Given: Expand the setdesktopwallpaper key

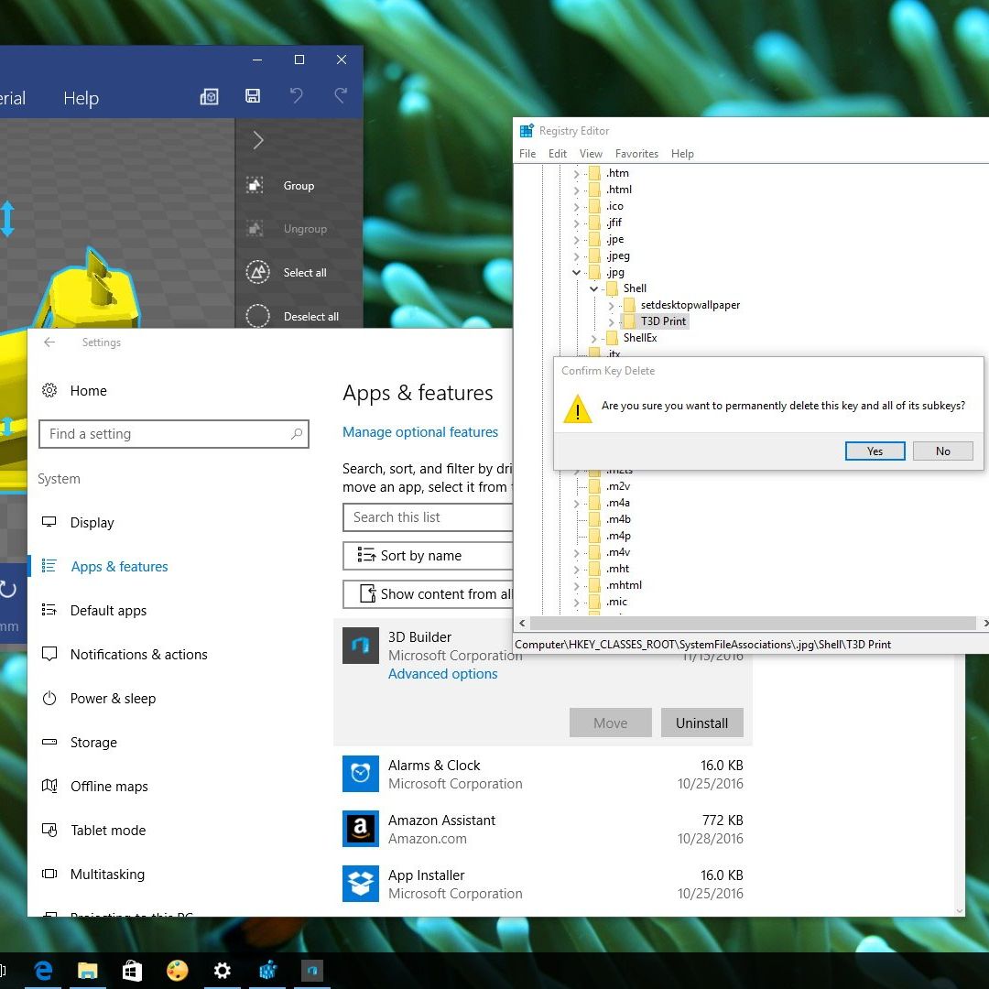Looking at the screenshot, I should (x=612, y=305).
